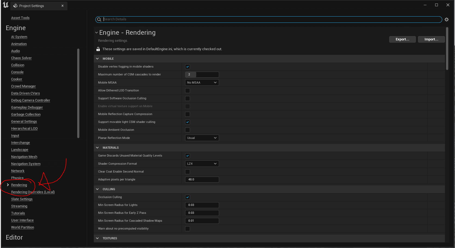This screenshot has height=248, width=455.
Task: Open Interchange settings
Action: (20, 143)
